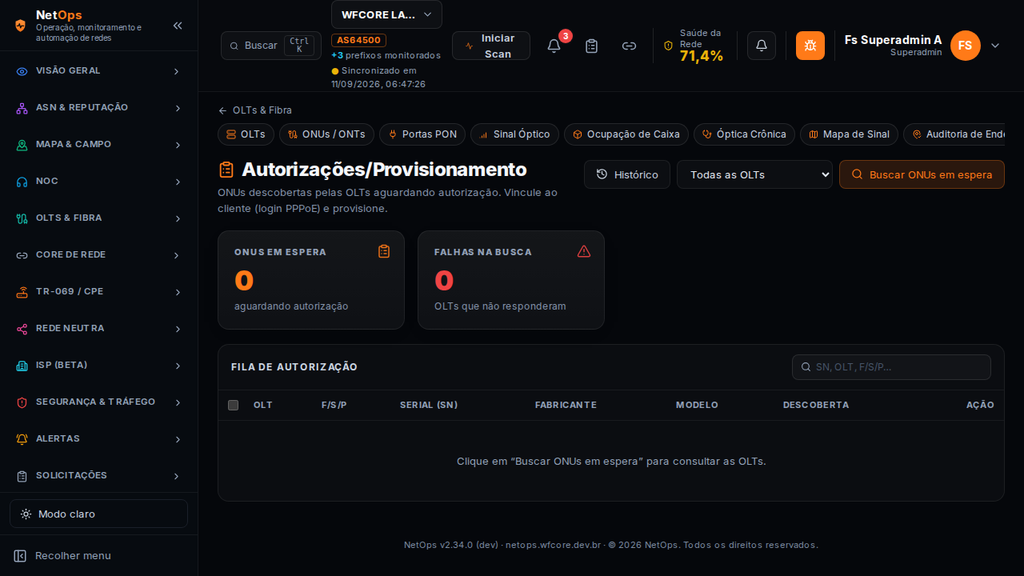Click the Mapa & Campo person icon
The width and height of the screenshot is (1024, 576).
pyautogui.click(x=22, y=145)
